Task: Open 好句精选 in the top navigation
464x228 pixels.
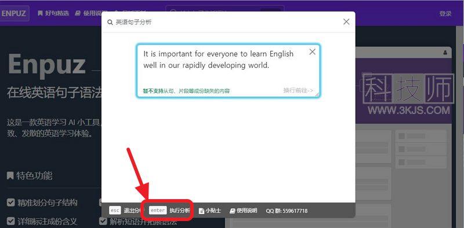Action: tap(53, 13)
